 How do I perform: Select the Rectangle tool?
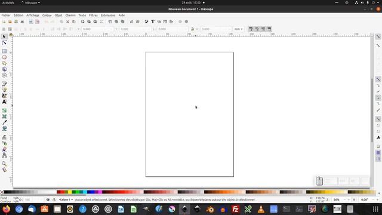click(x=4, y=51)
